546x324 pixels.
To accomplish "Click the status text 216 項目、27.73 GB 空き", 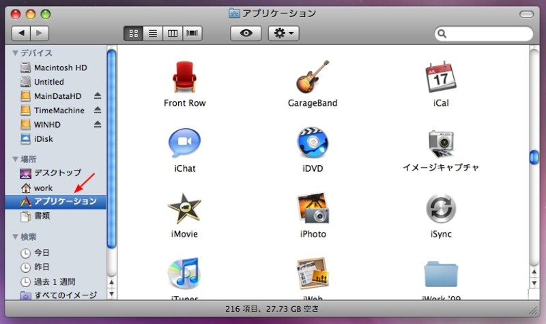I will coord(272,309).
